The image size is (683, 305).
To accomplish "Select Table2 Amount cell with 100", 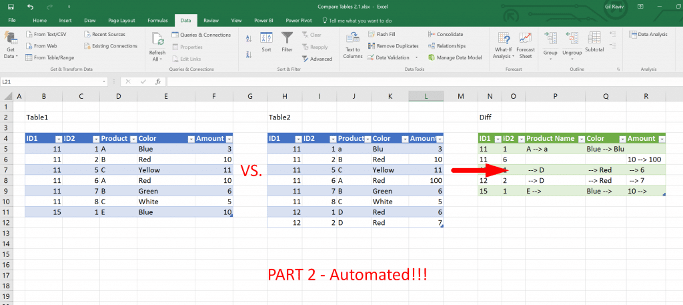I will 426,180.
